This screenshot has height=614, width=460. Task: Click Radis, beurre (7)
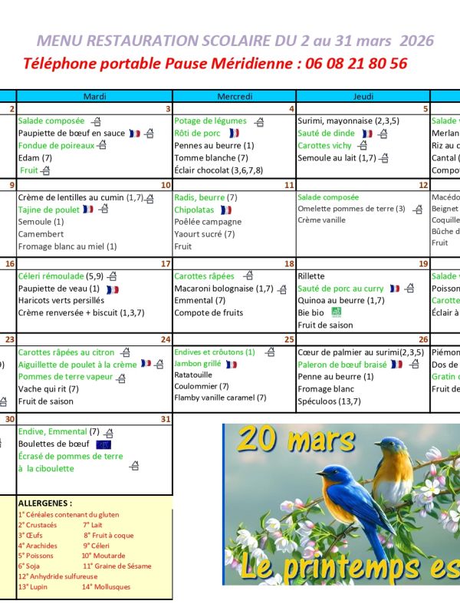coord(205,197)
